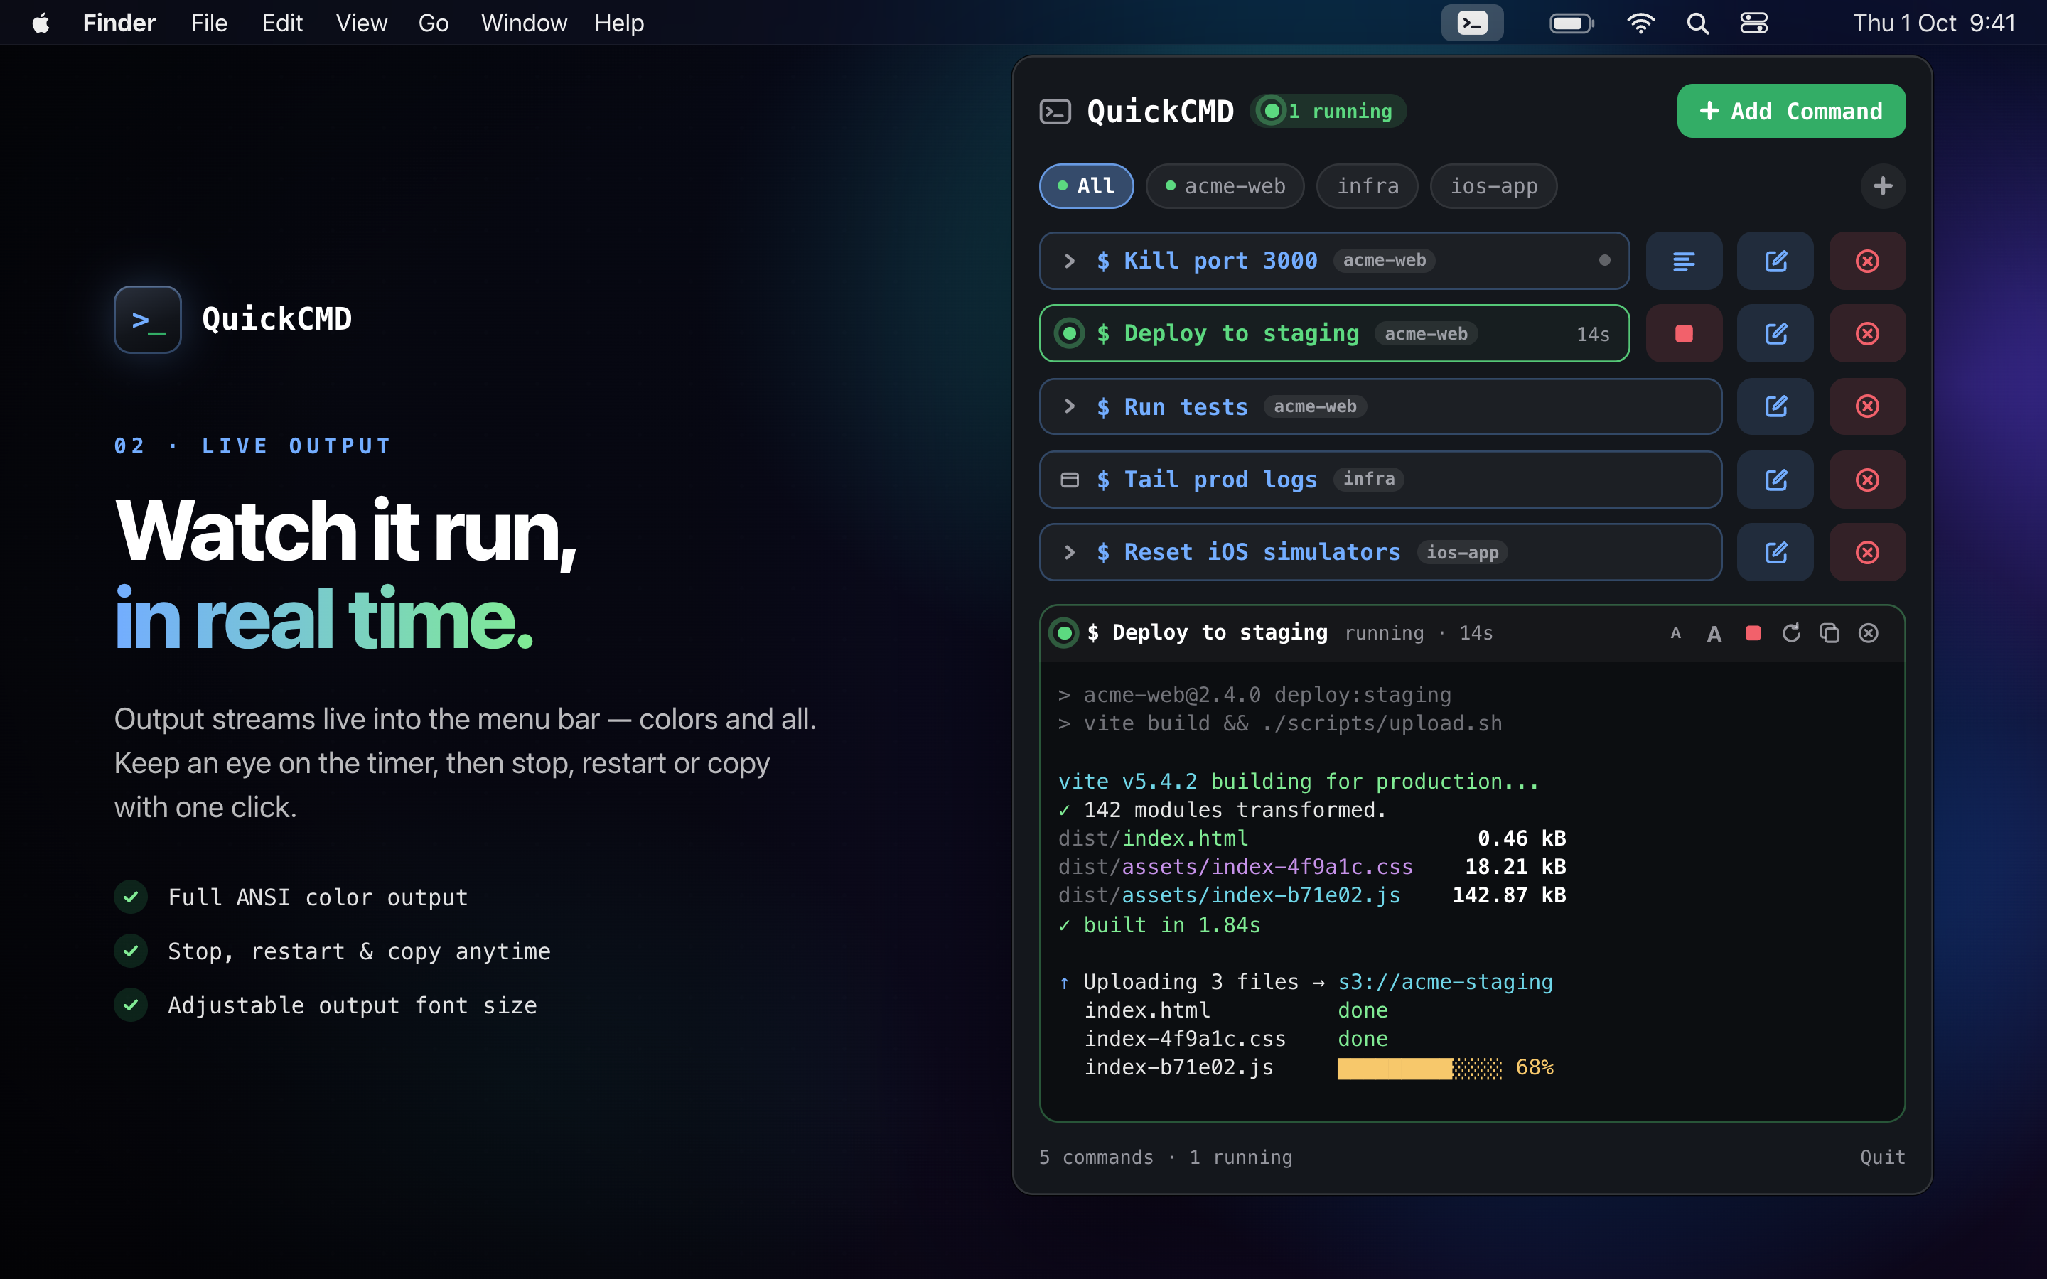Increase output font size (large A)
Viewport: 2047px width, 1279px height.
tap(1714, 634)
